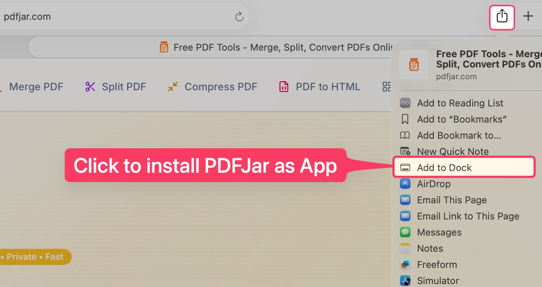Choose Add to Reading List
The width and height of the screenshot is (542, 287).
pos(460,103)
